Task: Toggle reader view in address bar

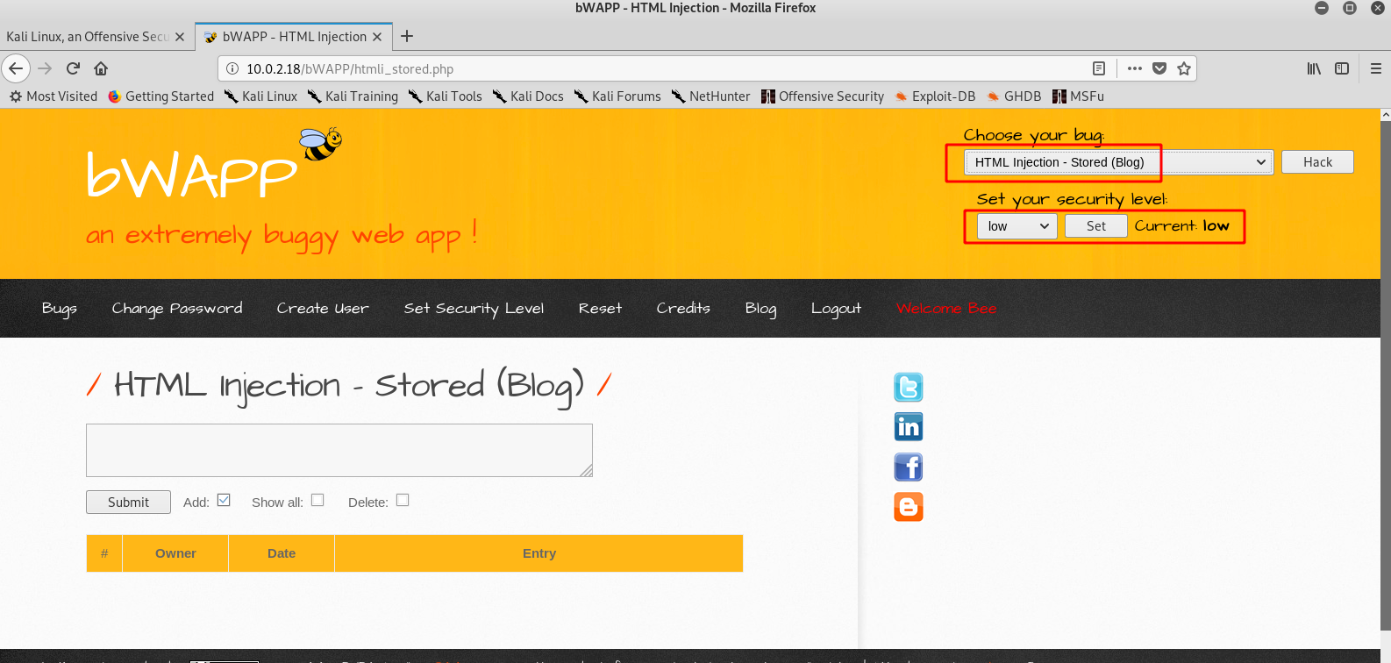Action: point(1099,68)
